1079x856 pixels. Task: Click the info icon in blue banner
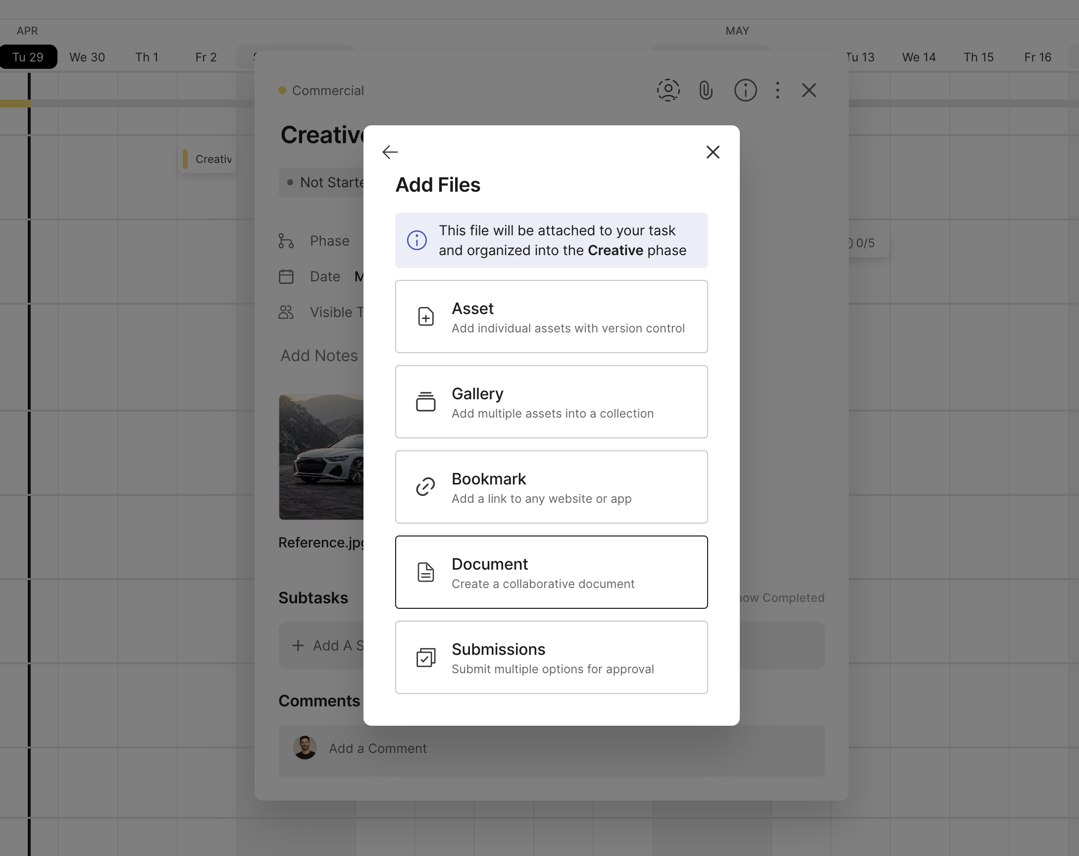tap(416, 240)
